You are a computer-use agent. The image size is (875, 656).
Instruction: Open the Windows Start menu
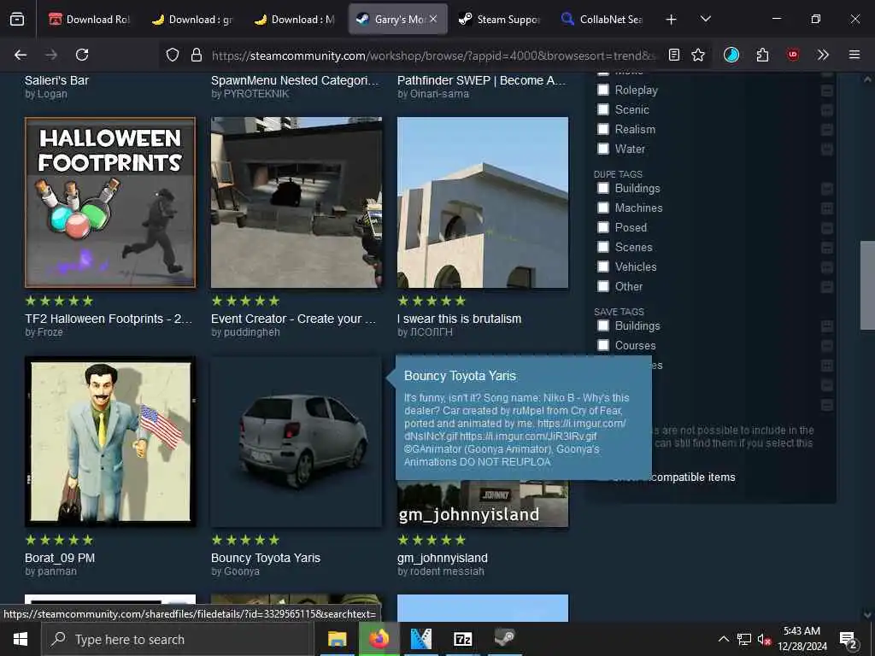21,639
